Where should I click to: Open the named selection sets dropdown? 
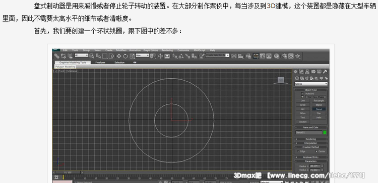pyautogui.click(x=217, y=56)
